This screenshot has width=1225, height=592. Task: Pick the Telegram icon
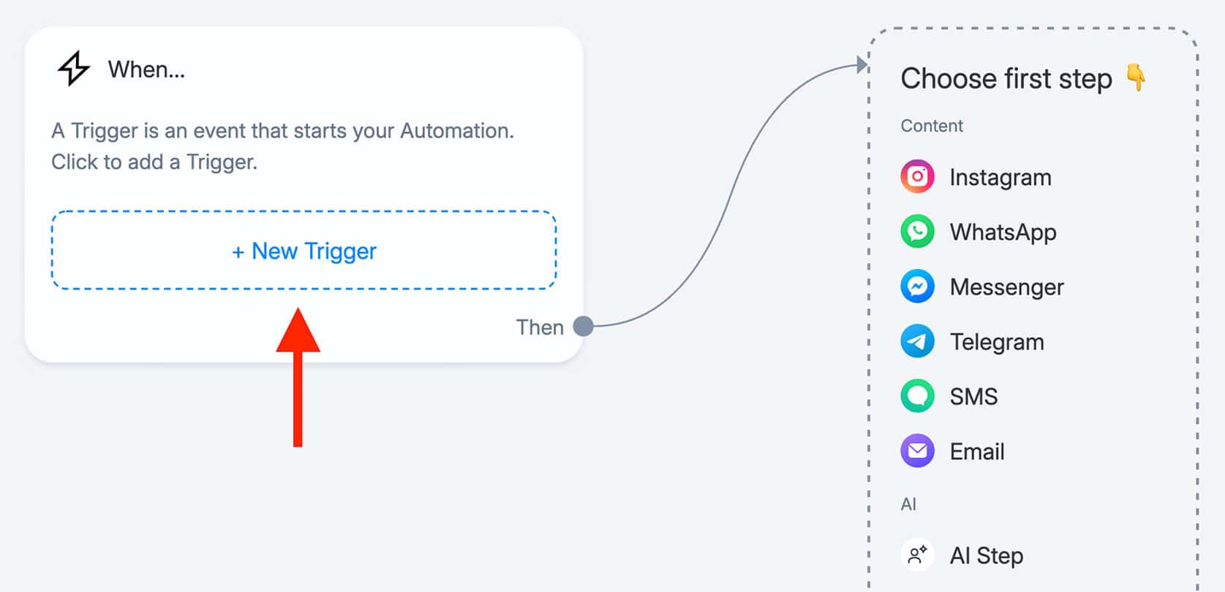(x=917, y=341)
